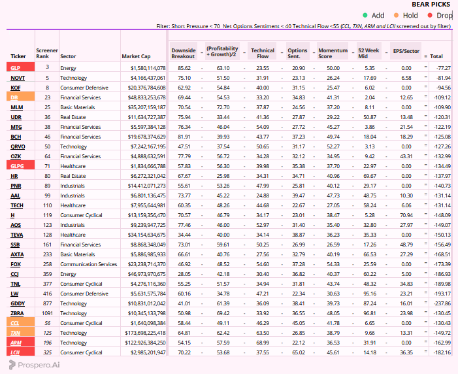Open the ARM ticker link
Screen dimensions: 458x374
pyautogui.click(x=16, y=343)
